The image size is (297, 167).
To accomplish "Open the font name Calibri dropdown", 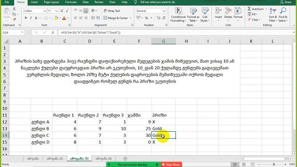I will point(45,11).
